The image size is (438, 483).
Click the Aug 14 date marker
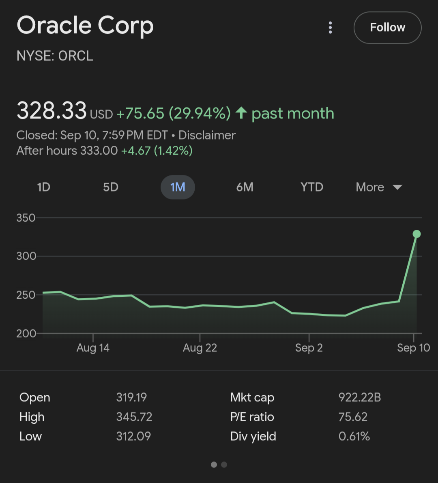click(x=93, y=348)
